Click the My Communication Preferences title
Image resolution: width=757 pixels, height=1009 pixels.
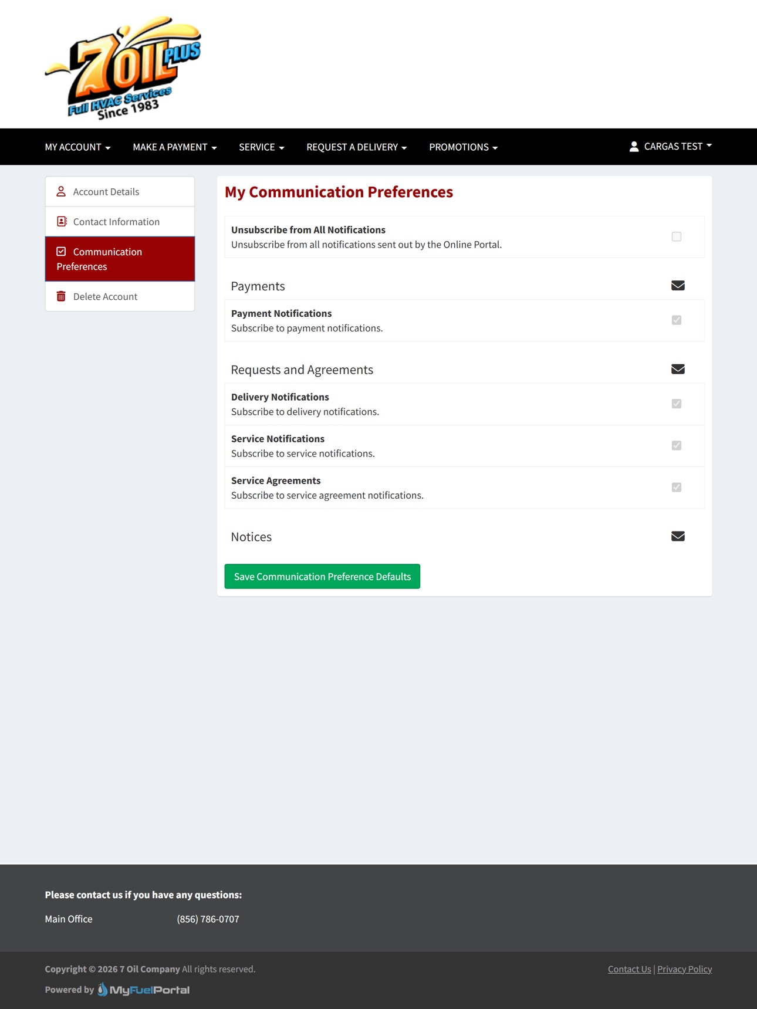[339, 192]
